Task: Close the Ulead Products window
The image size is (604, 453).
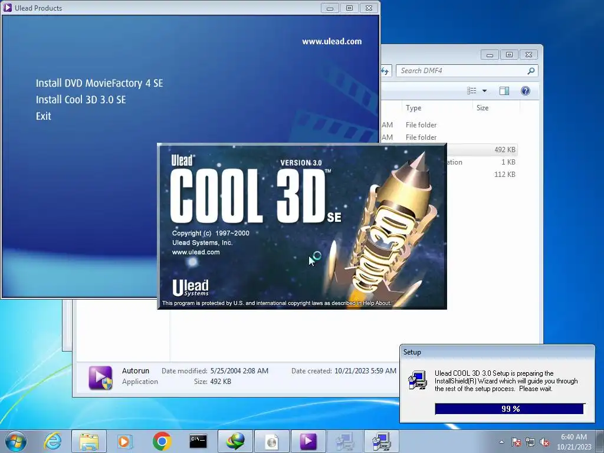Action: click(x=369, y=8)
